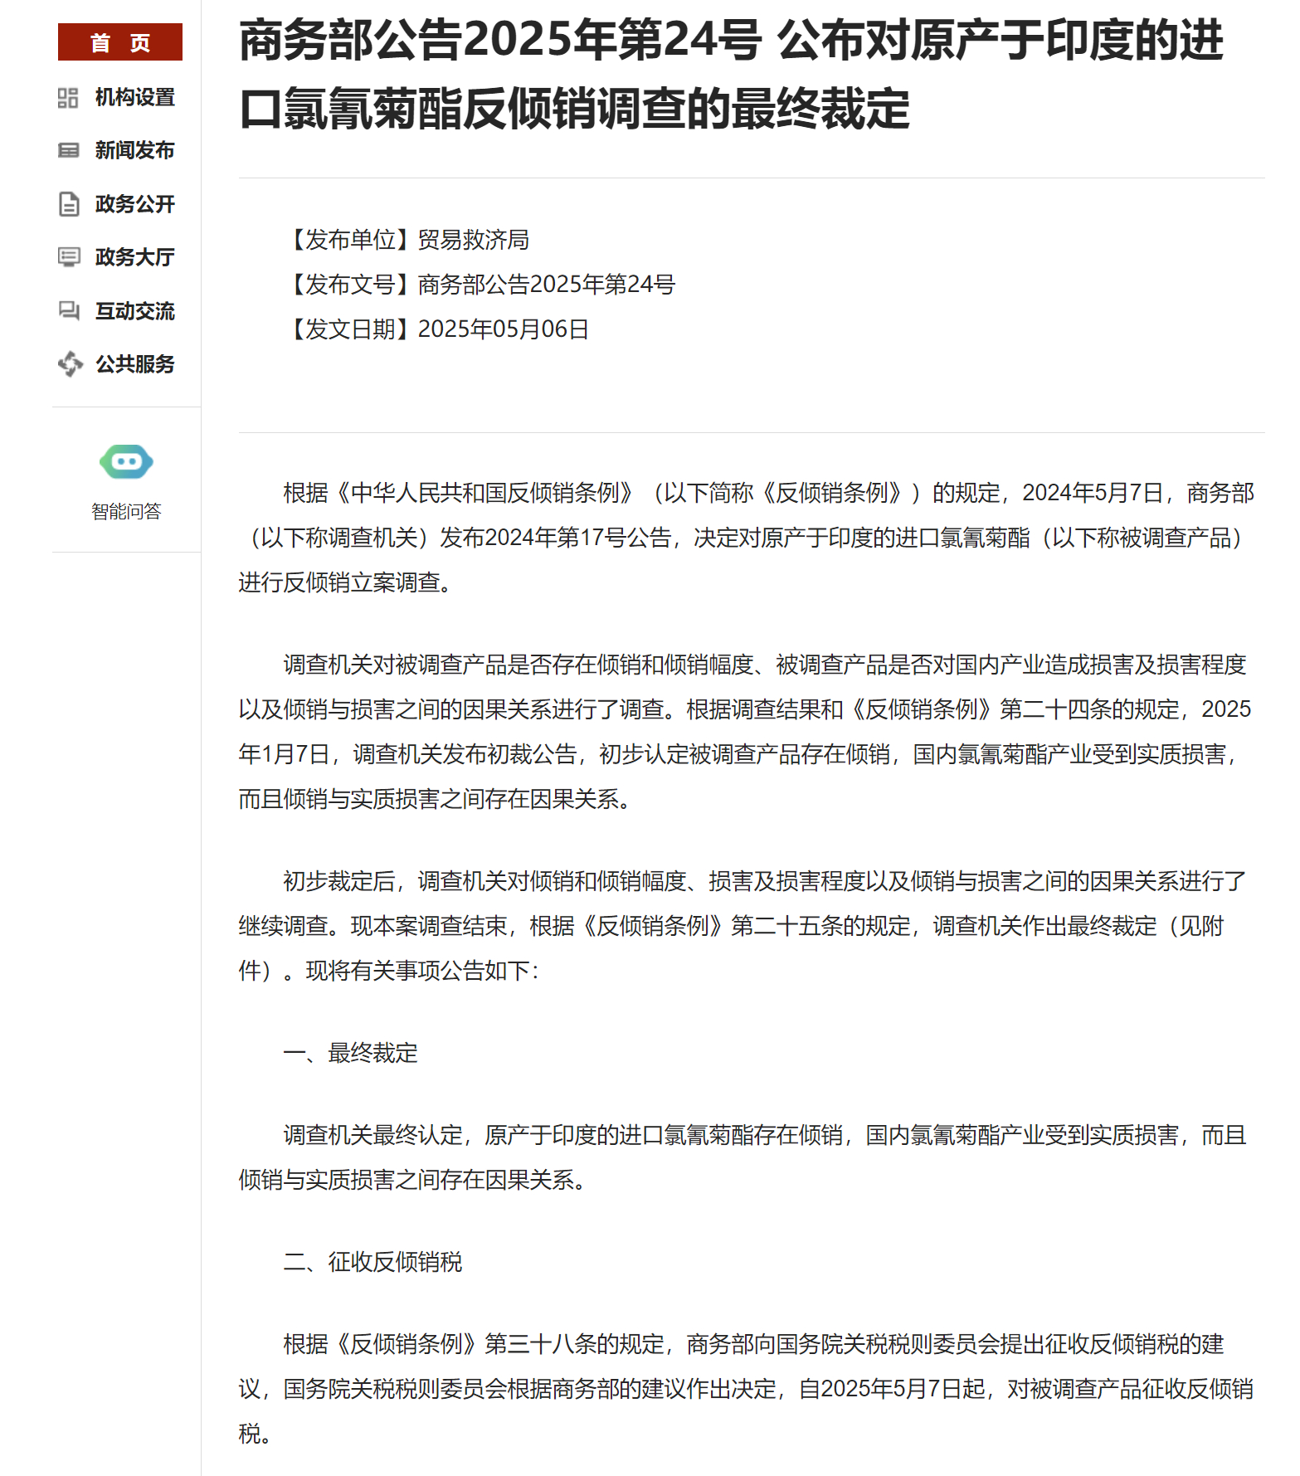Click paragraph beginning 调查机关最终认定

coord(743,1157)
